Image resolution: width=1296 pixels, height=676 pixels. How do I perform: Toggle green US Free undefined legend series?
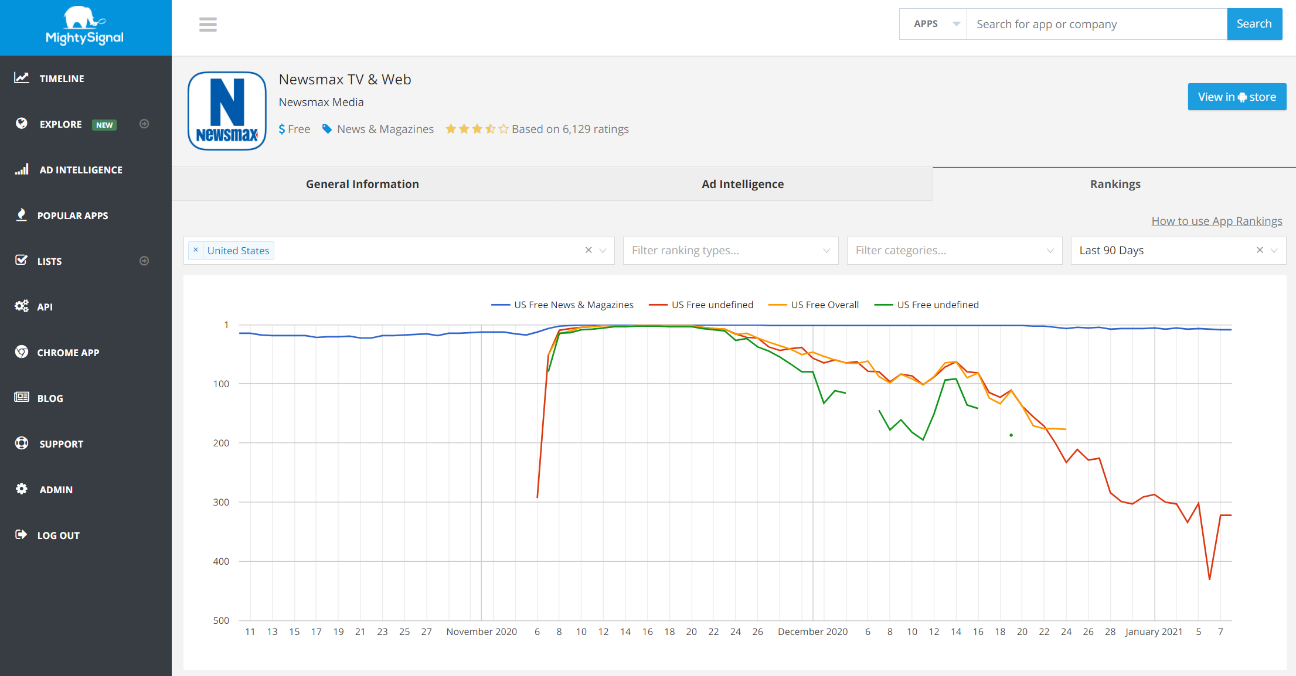click(x=926, y=305)
